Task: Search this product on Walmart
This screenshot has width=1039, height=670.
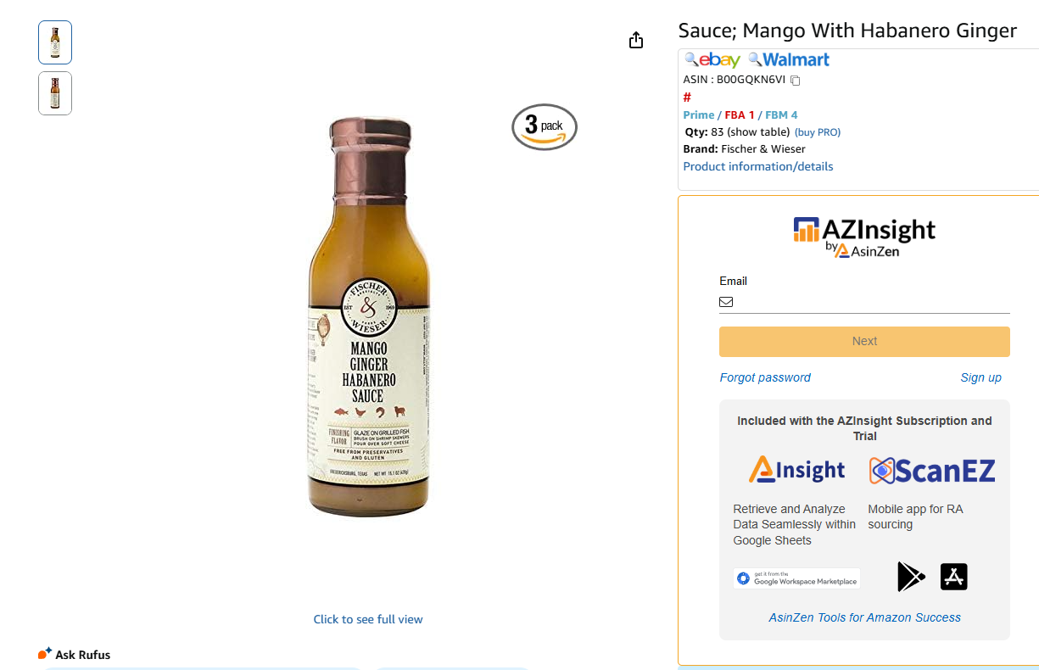Action: pyautogui.click(x=789, y=60)
